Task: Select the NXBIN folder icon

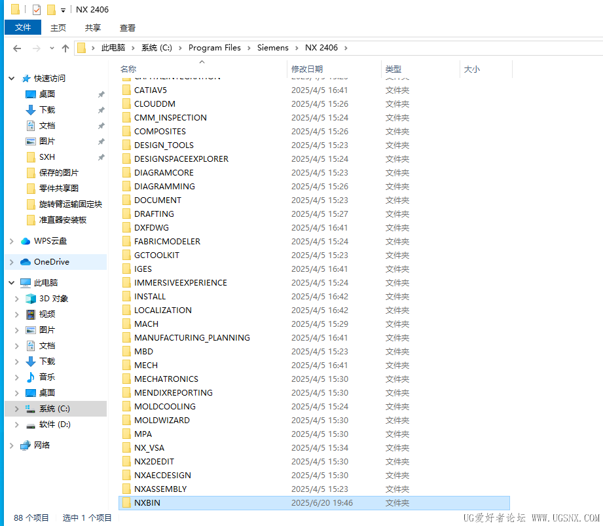Action: (126, 503)
